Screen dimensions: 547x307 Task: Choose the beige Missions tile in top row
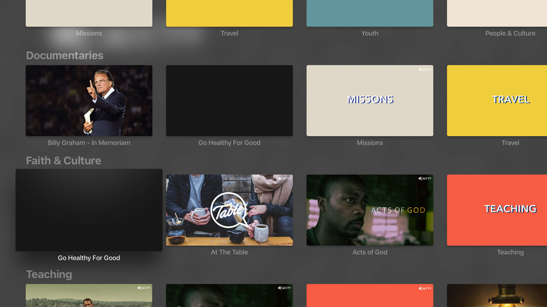(89, 13)
